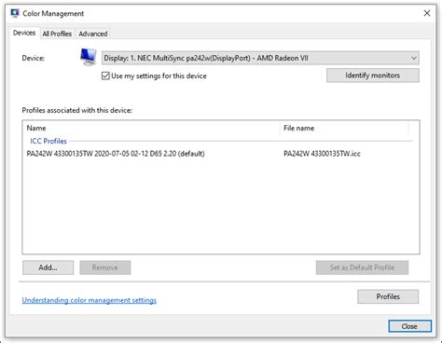Open Understanding color management settings link
The image size is (442, 343).
[90, 300]
